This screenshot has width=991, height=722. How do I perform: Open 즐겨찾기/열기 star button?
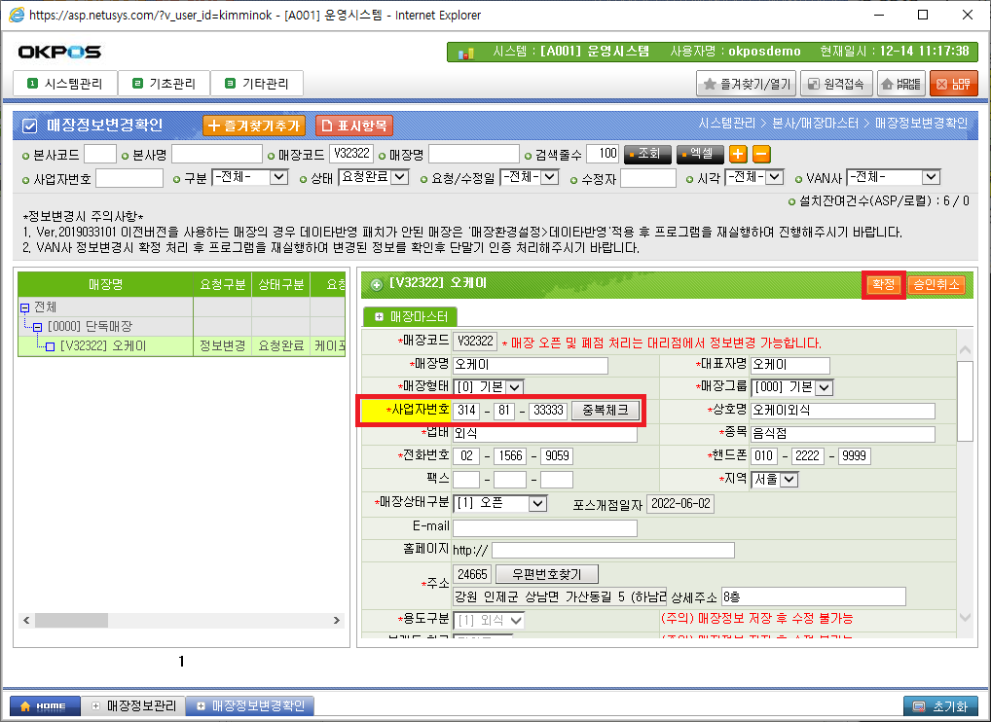pos(747,85)
